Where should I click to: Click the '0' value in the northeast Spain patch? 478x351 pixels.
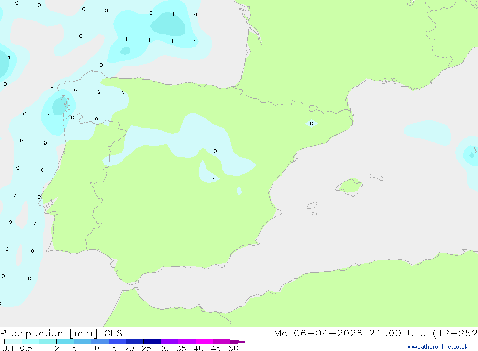pyautogui.click(x=311, y=124)
